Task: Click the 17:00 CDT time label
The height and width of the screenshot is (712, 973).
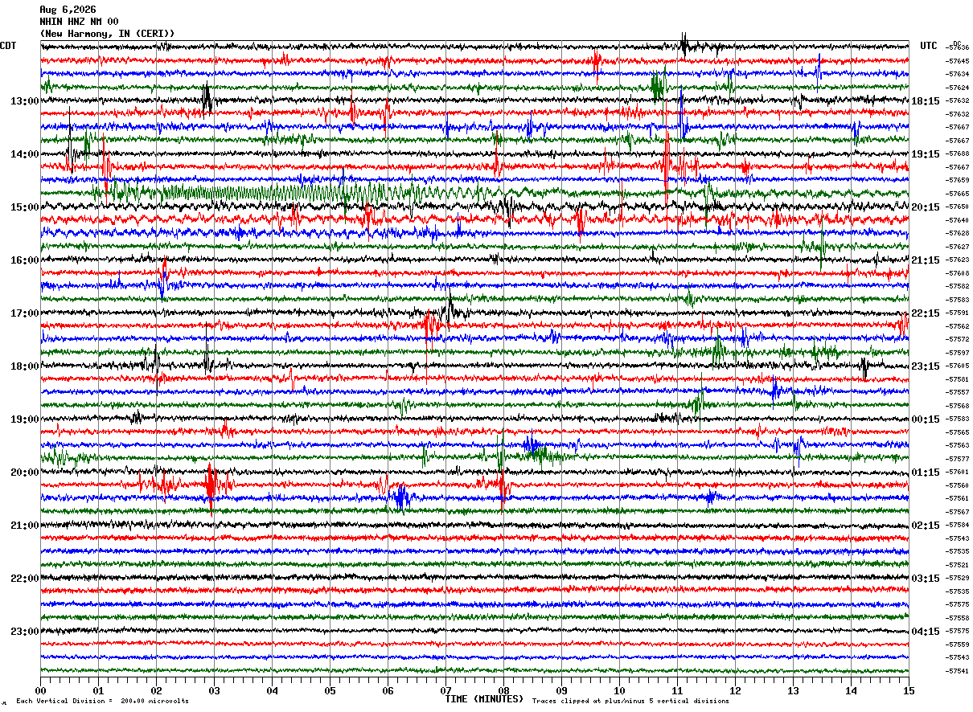Action: pyautogui.click(x=25, y=313)
